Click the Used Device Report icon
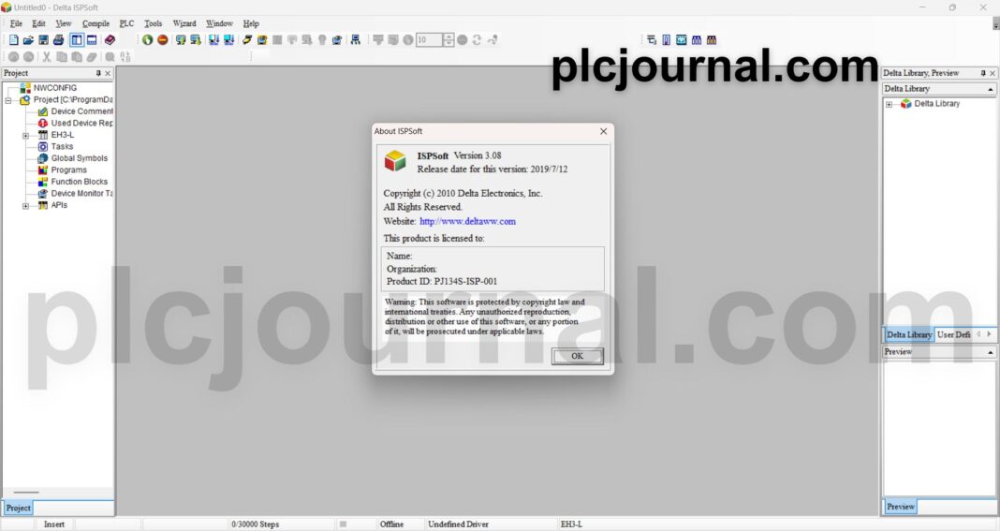Screen dimensions: 1000x531 click(43, 124)
